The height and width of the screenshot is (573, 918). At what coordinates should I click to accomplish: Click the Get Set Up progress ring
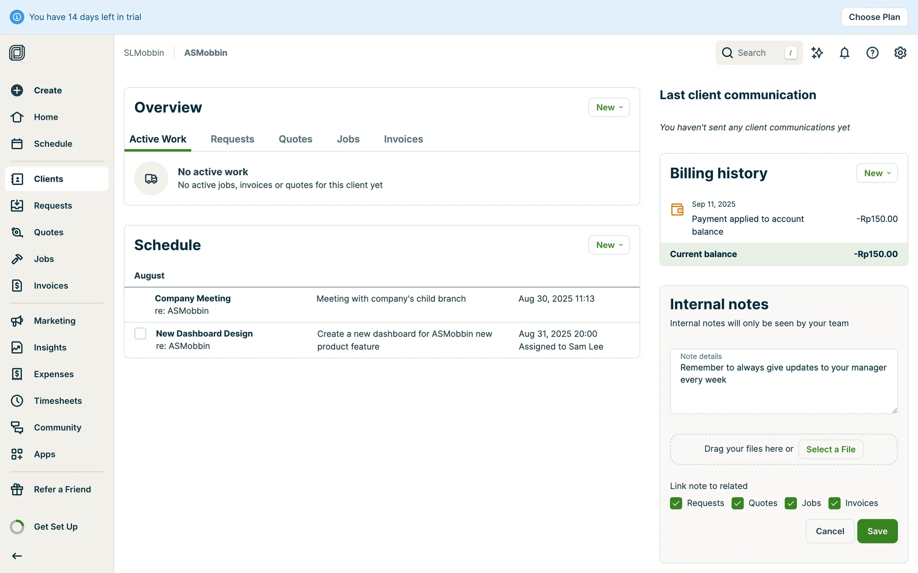[x=17, y=527]
